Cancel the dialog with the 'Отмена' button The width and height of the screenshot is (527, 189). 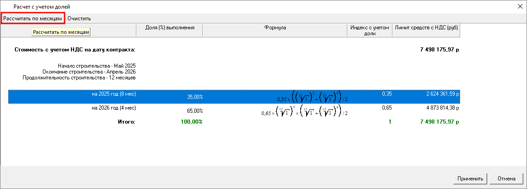pos(506,179)
